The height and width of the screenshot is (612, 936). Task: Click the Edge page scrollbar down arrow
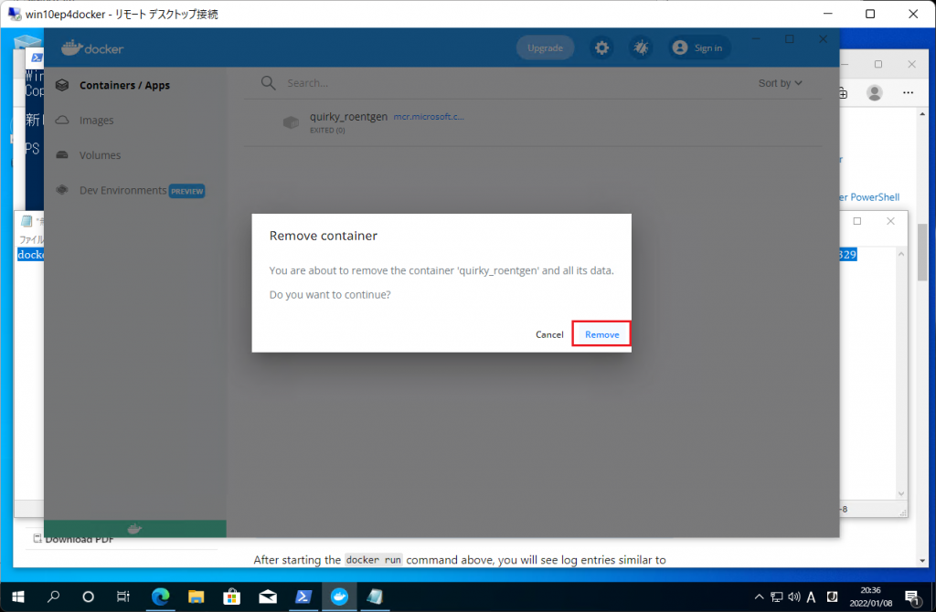922,560
